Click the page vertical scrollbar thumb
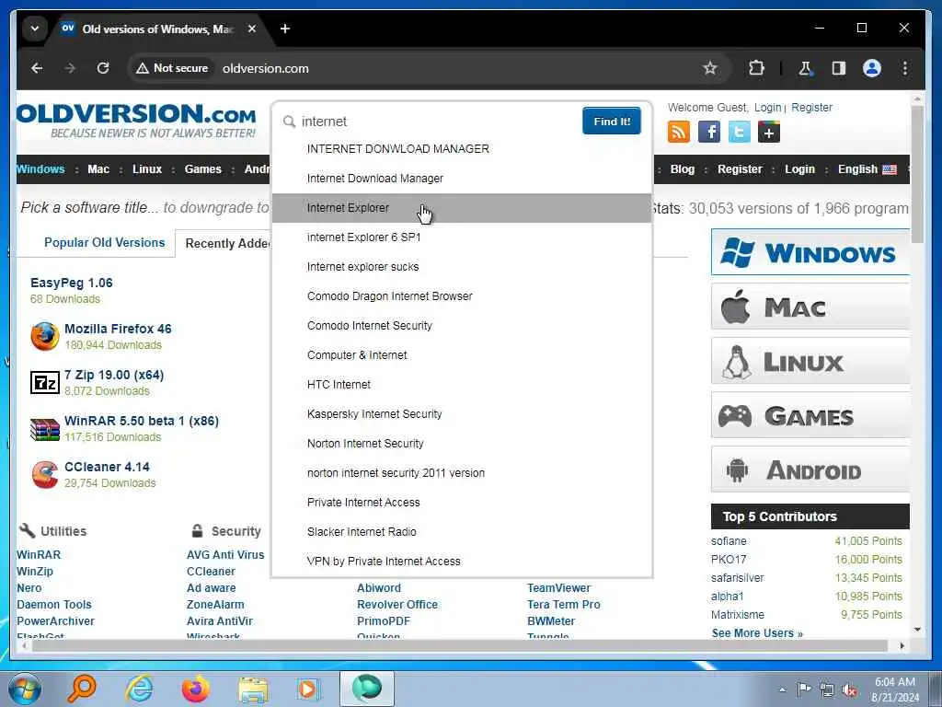This screenshot has height=707, width=942. [917, 174]
